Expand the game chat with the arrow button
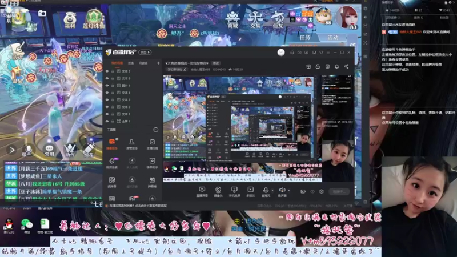This screenshot has height=257, width=457. click(x=11, y=150)
